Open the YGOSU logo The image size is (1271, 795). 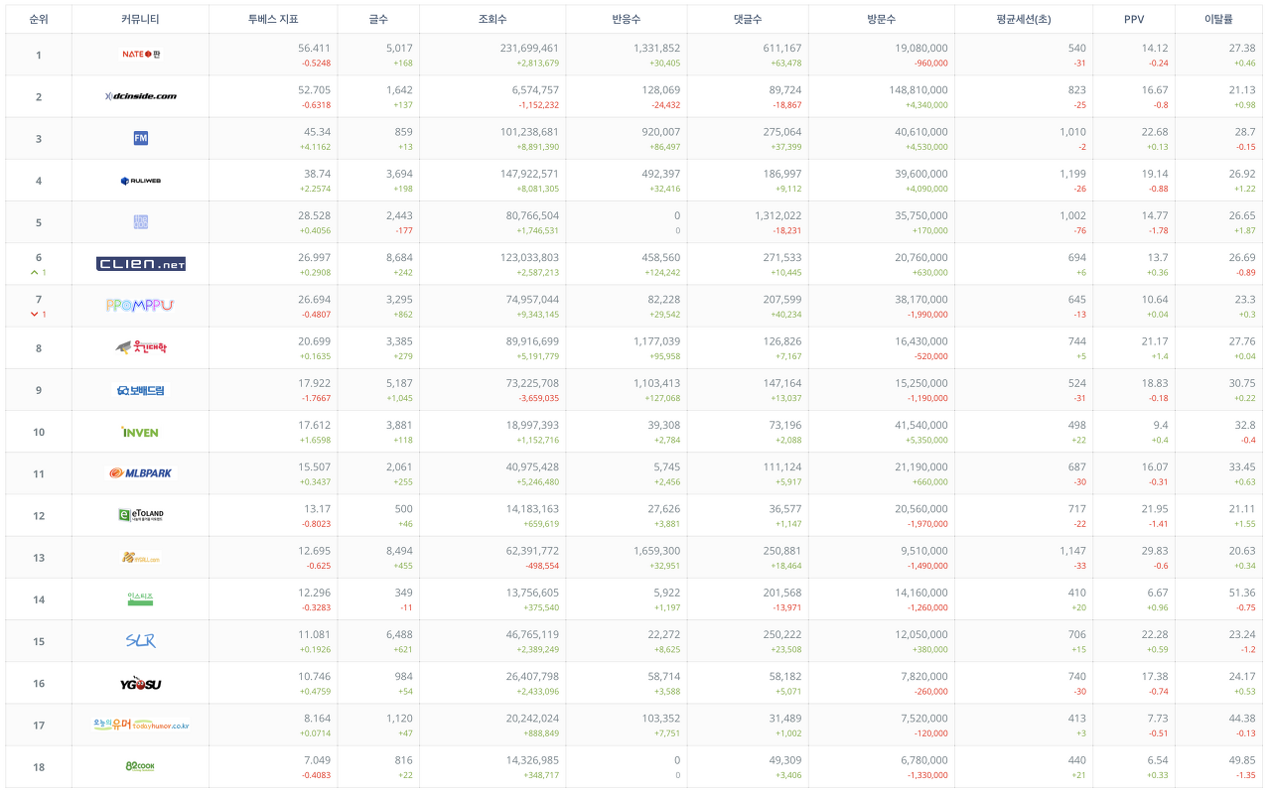[140, 683]
